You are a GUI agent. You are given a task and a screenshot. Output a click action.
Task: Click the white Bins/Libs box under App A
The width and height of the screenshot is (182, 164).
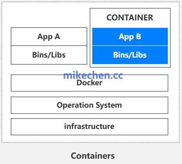point(49,55)
